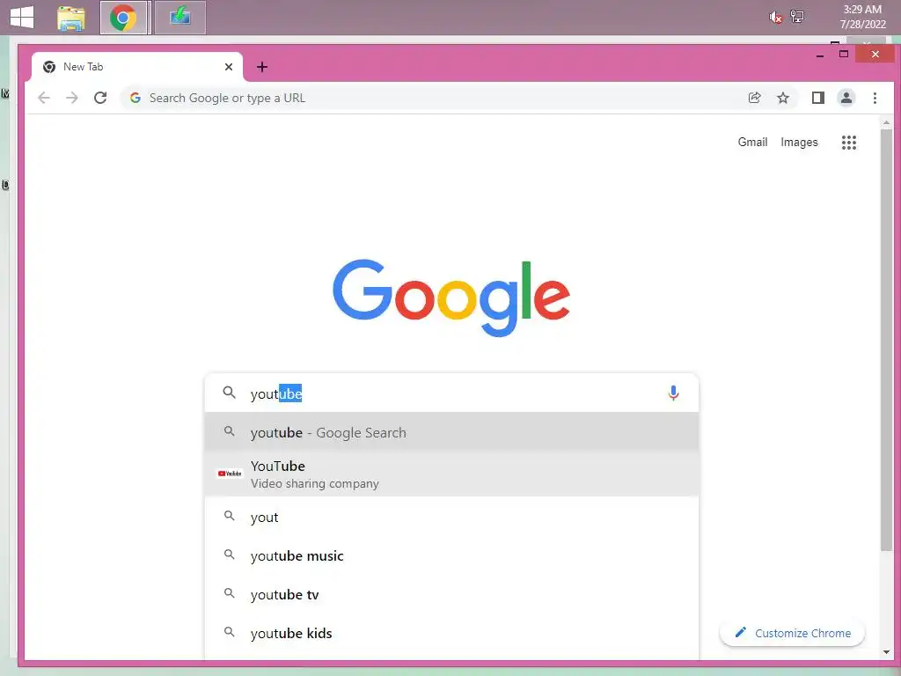Image resolution: width=901 pixels, height=676 pixels.
Task: Pick the "youtube music" suggestion
Action: 451,555
